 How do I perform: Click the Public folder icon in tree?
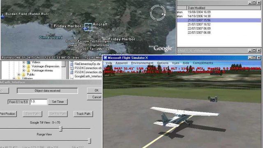click(23, 74)
